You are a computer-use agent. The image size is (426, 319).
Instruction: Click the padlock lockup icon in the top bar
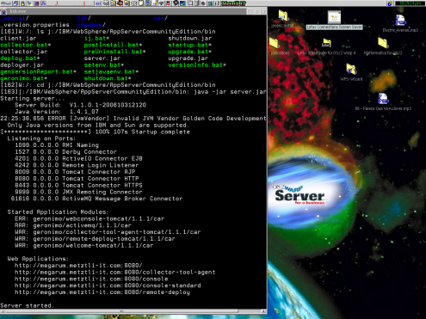22,3
